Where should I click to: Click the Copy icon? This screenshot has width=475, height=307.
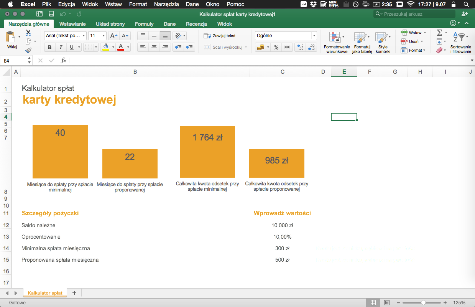(28, 41)
